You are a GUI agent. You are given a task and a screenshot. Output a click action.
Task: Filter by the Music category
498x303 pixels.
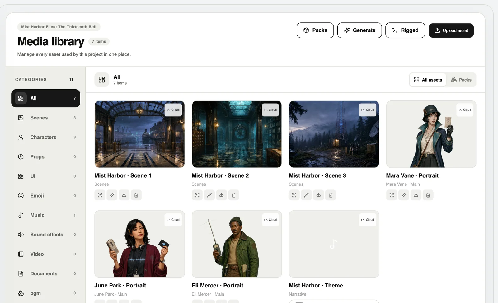click(x=46, y=215)
